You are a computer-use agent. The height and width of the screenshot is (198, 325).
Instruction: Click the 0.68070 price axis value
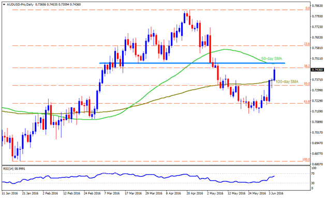tap(318, 164)
